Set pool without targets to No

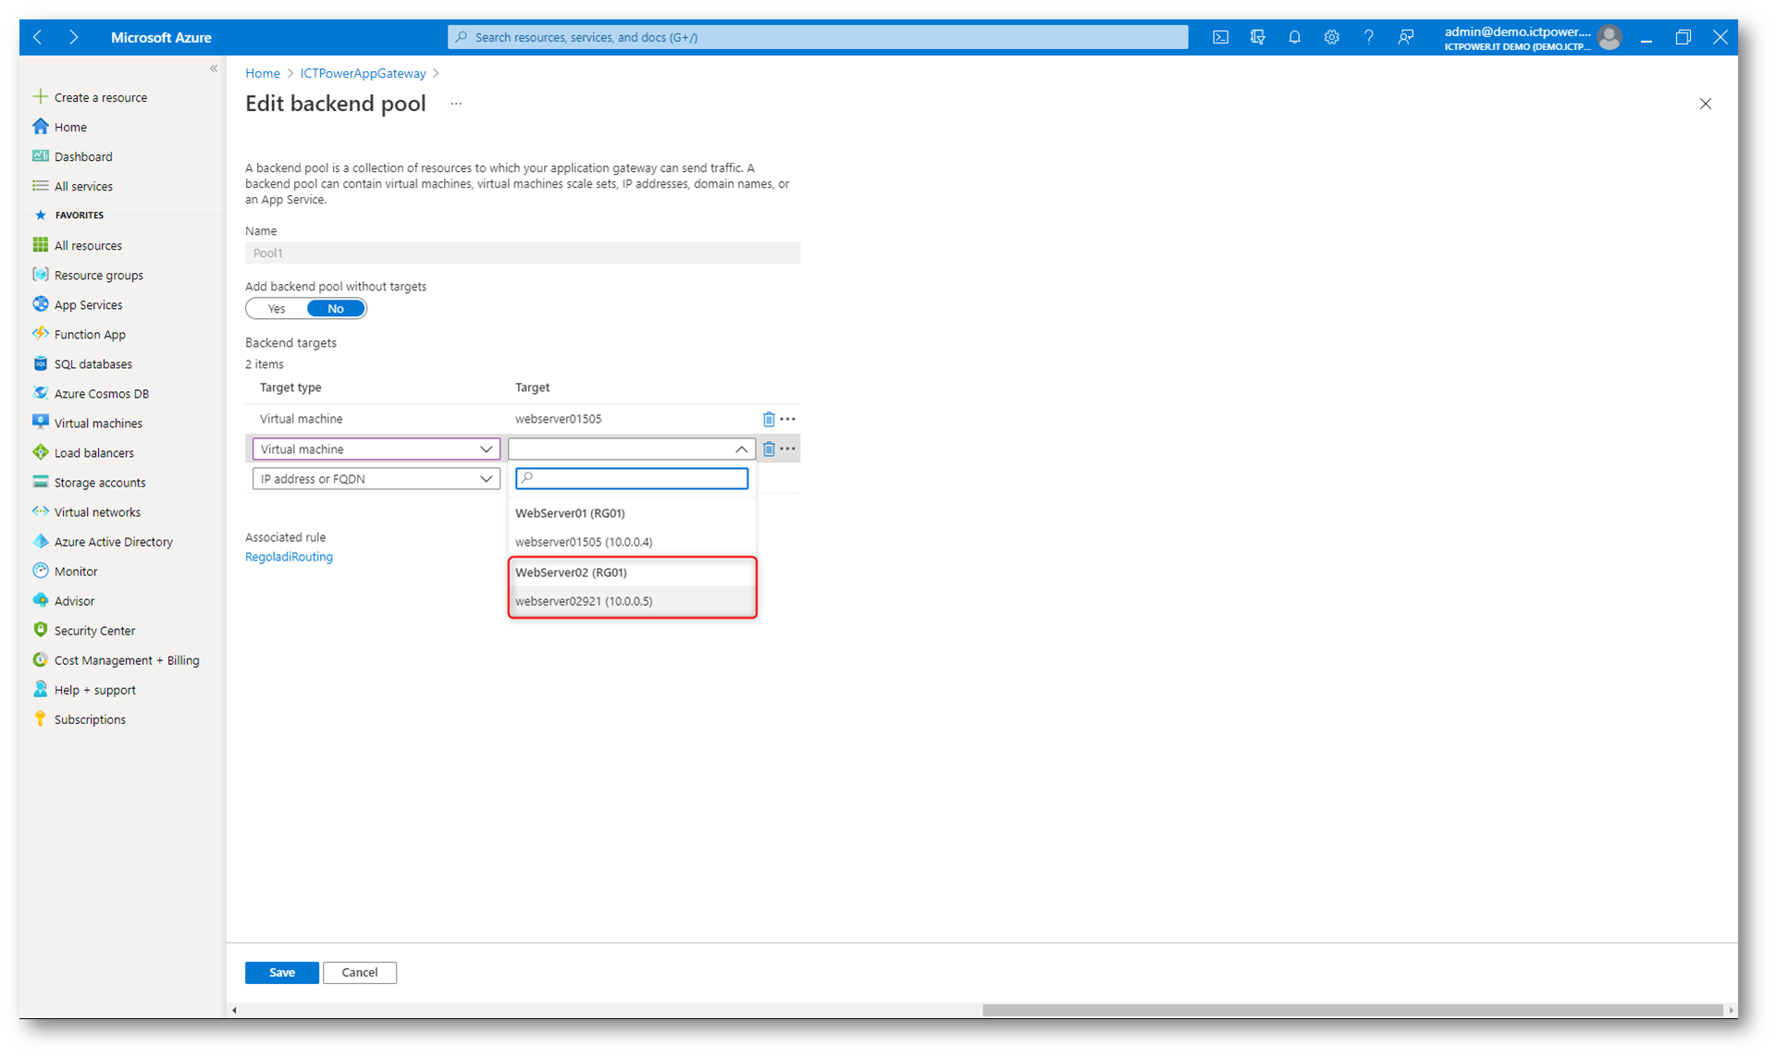(x=336, y=309)
